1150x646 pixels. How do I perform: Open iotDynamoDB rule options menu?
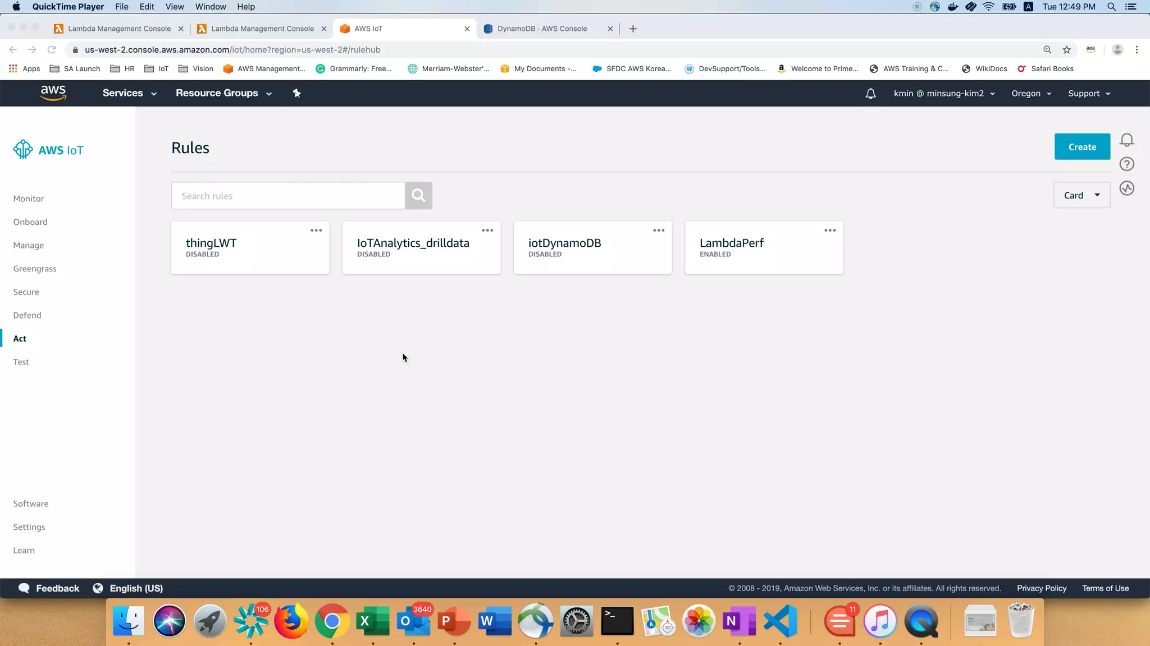point(659,230)
